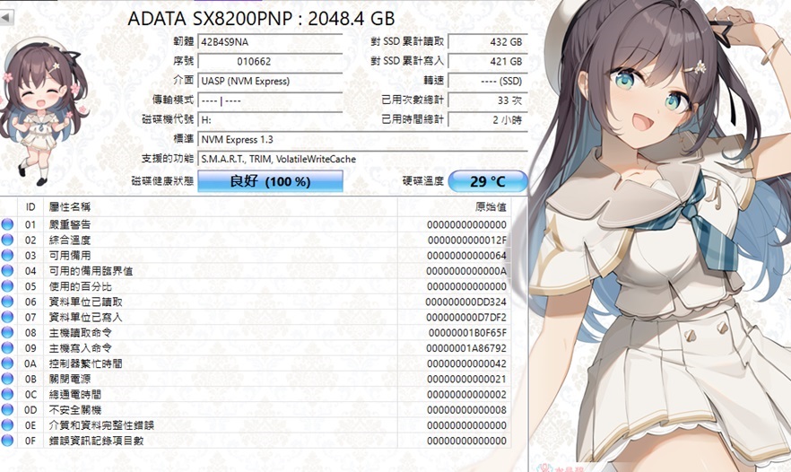Image resolution: width=791 pixels, height=472 pixels.
Task: Click the 良好 (100 %) health status button
Action: click(270, 181)
